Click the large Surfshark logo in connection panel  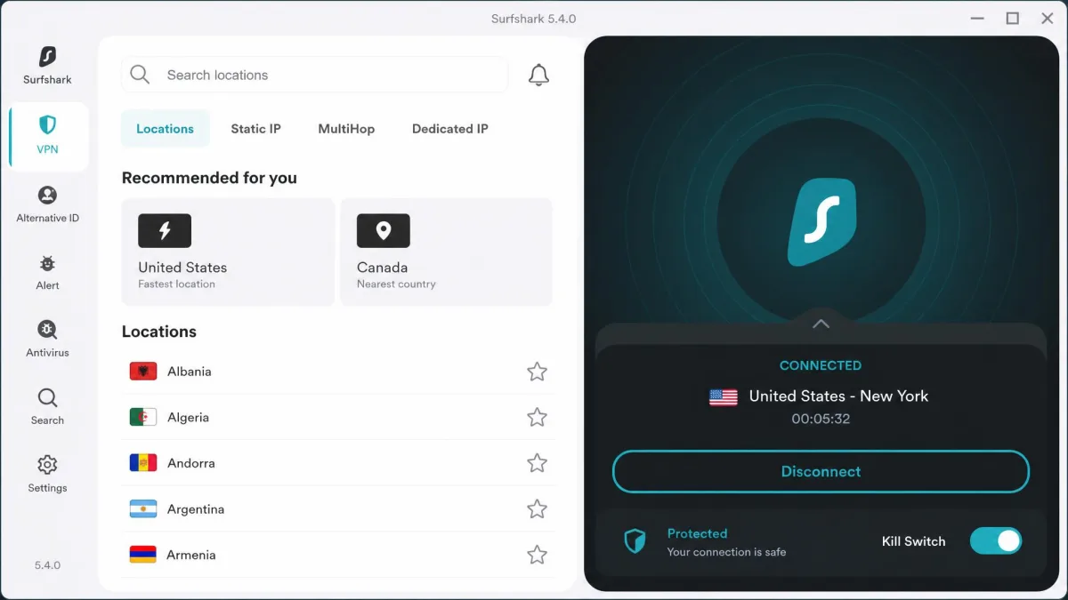point(821,222)
